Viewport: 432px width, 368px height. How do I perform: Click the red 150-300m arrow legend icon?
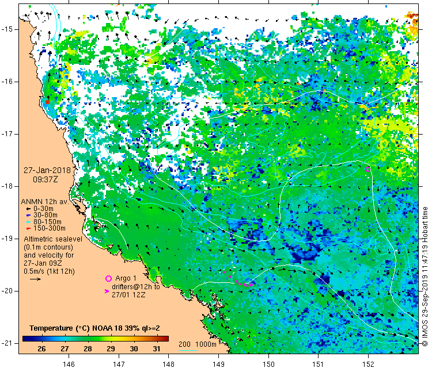click(27, 229)
